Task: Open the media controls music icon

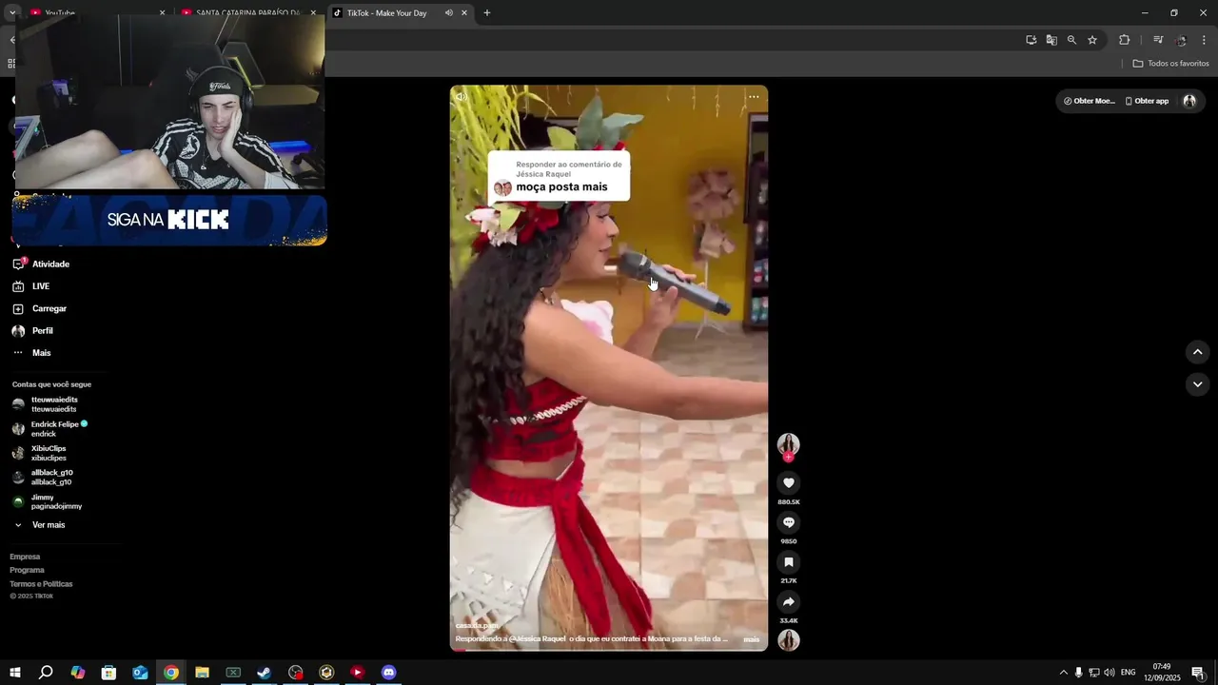Action: point(1158,40)
